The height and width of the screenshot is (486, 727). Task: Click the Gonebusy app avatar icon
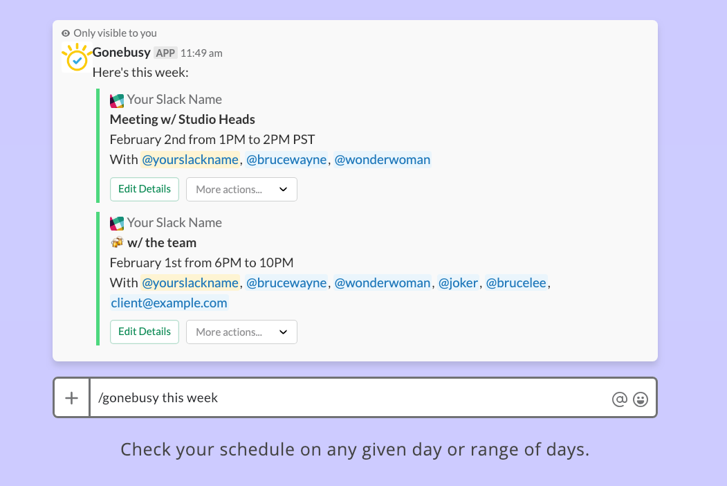tap(75, 59)
